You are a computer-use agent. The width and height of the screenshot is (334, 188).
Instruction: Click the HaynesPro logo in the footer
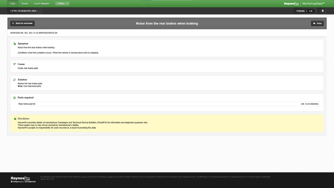coord(20,178)
